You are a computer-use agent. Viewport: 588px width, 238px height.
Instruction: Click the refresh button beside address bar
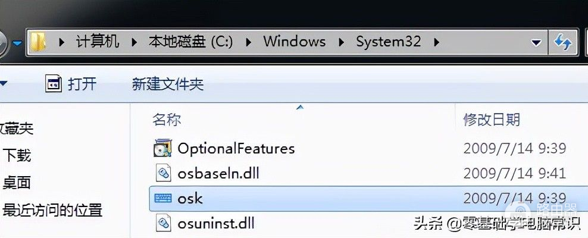click(562, 42)
